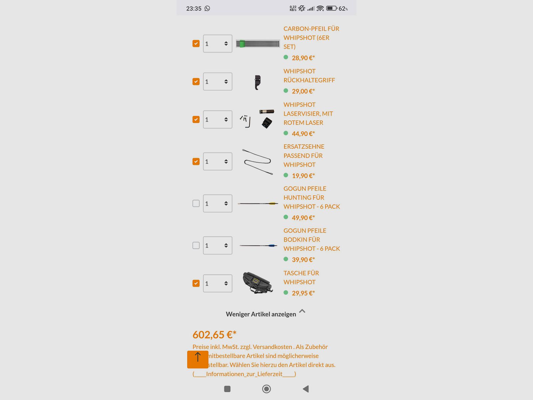
Task: Open the Gogun Pfeile Bodkin product link
Action: coord(311,240)
